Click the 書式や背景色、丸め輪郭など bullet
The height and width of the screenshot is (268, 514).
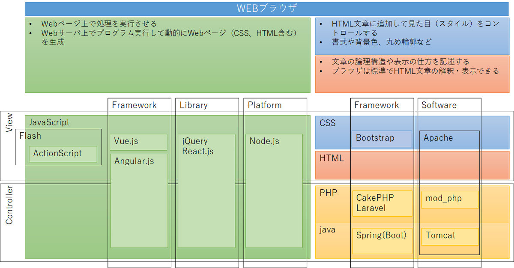pos(382,42)
